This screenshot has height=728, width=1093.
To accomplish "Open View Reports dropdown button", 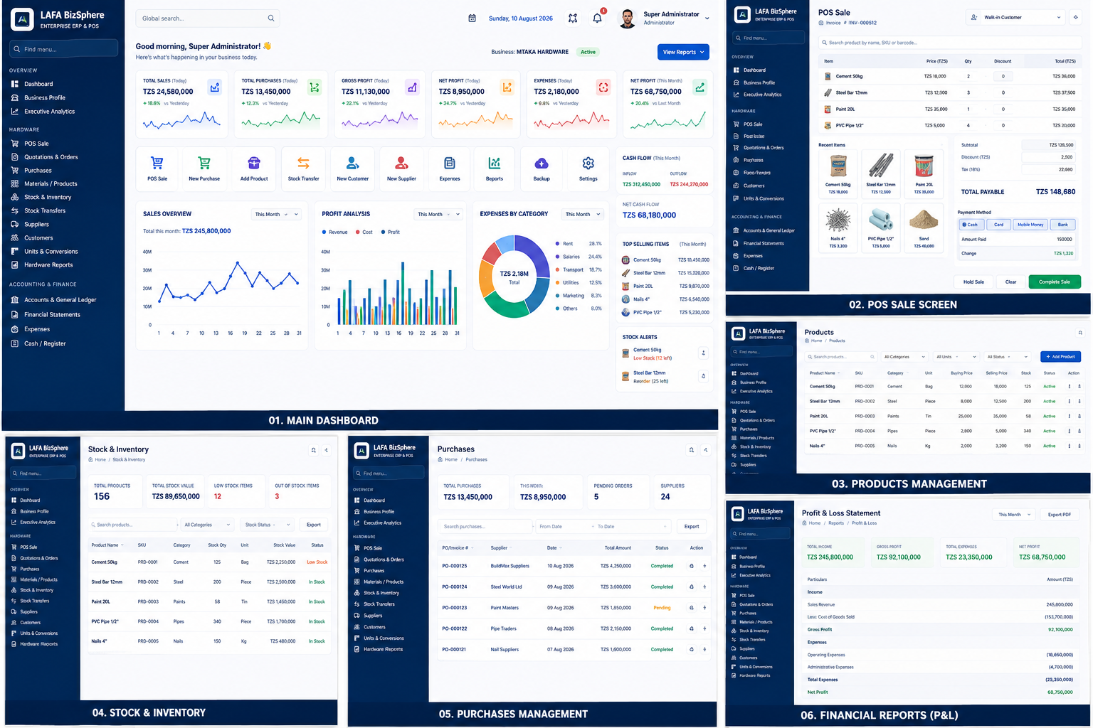I will [x=683, y=52].
